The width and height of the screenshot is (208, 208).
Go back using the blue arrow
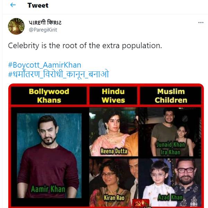click(13, 5)
